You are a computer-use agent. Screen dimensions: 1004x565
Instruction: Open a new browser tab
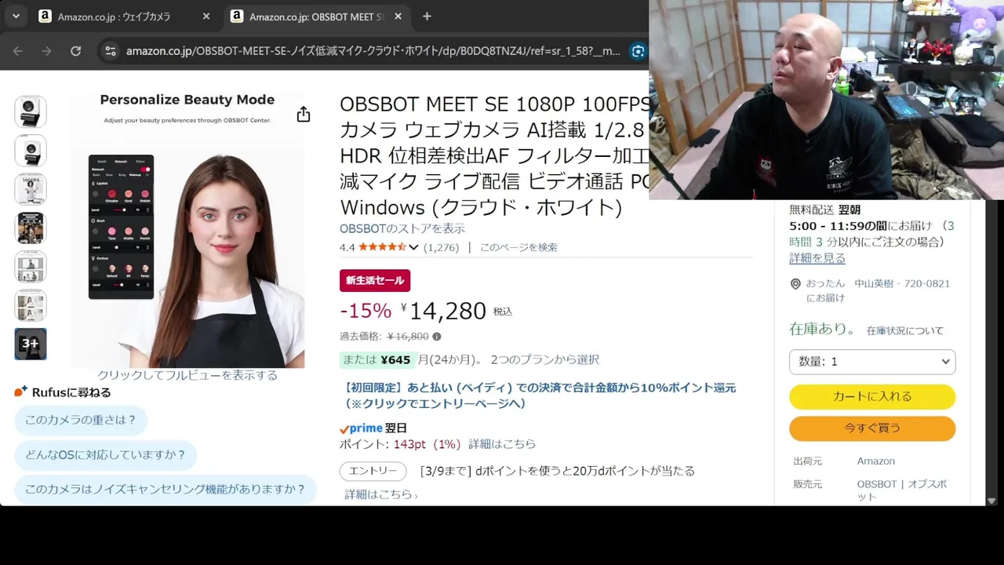[x=427, y=16]
